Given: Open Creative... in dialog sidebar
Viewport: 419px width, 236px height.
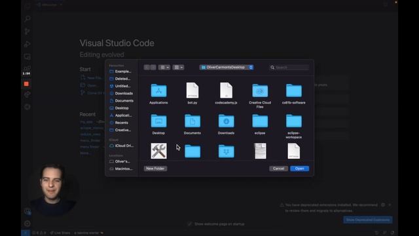Looking at the screenshot, I should (120, 130).
